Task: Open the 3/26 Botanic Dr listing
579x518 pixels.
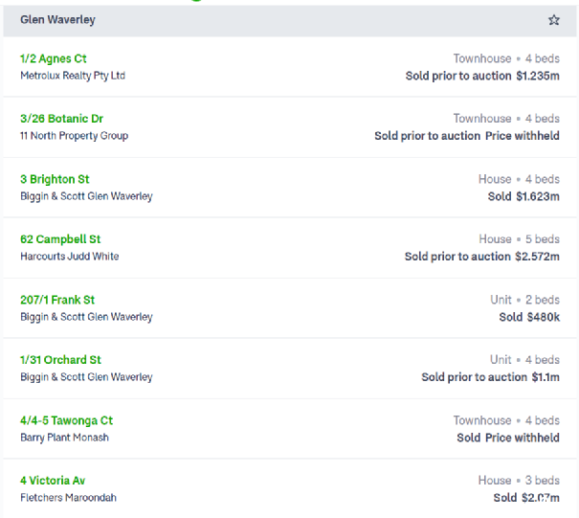Action: [61, 119]
